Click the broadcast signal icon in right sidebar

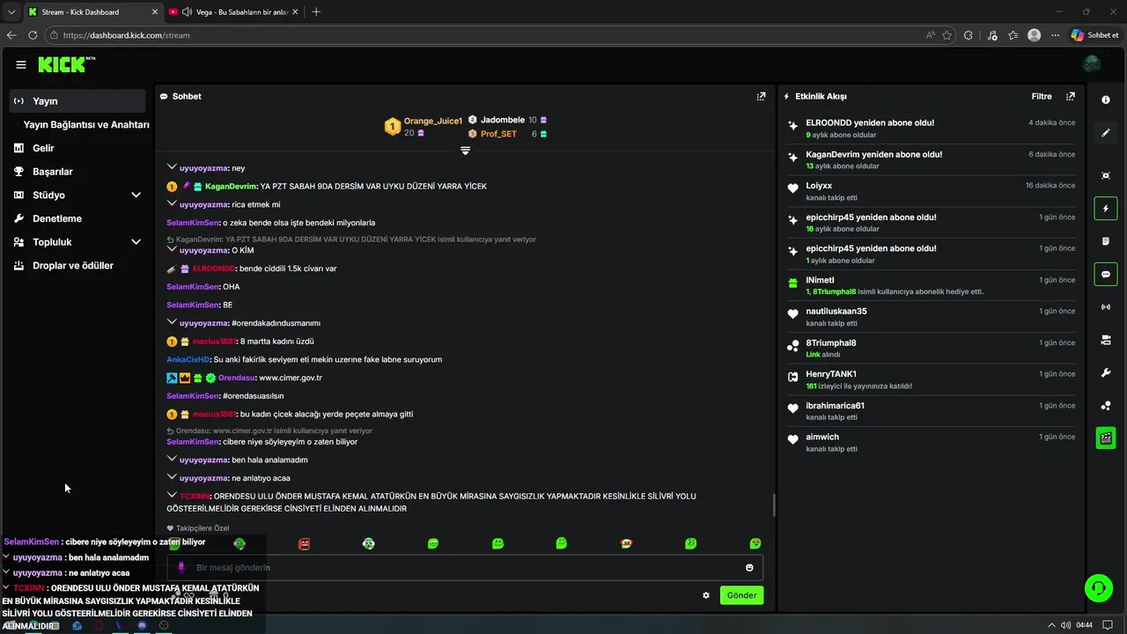(1106, 307)
